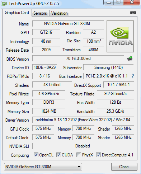Click the camera screenshot icon
The width and height of the screenshot is (141, 174).
click(133, 13)
